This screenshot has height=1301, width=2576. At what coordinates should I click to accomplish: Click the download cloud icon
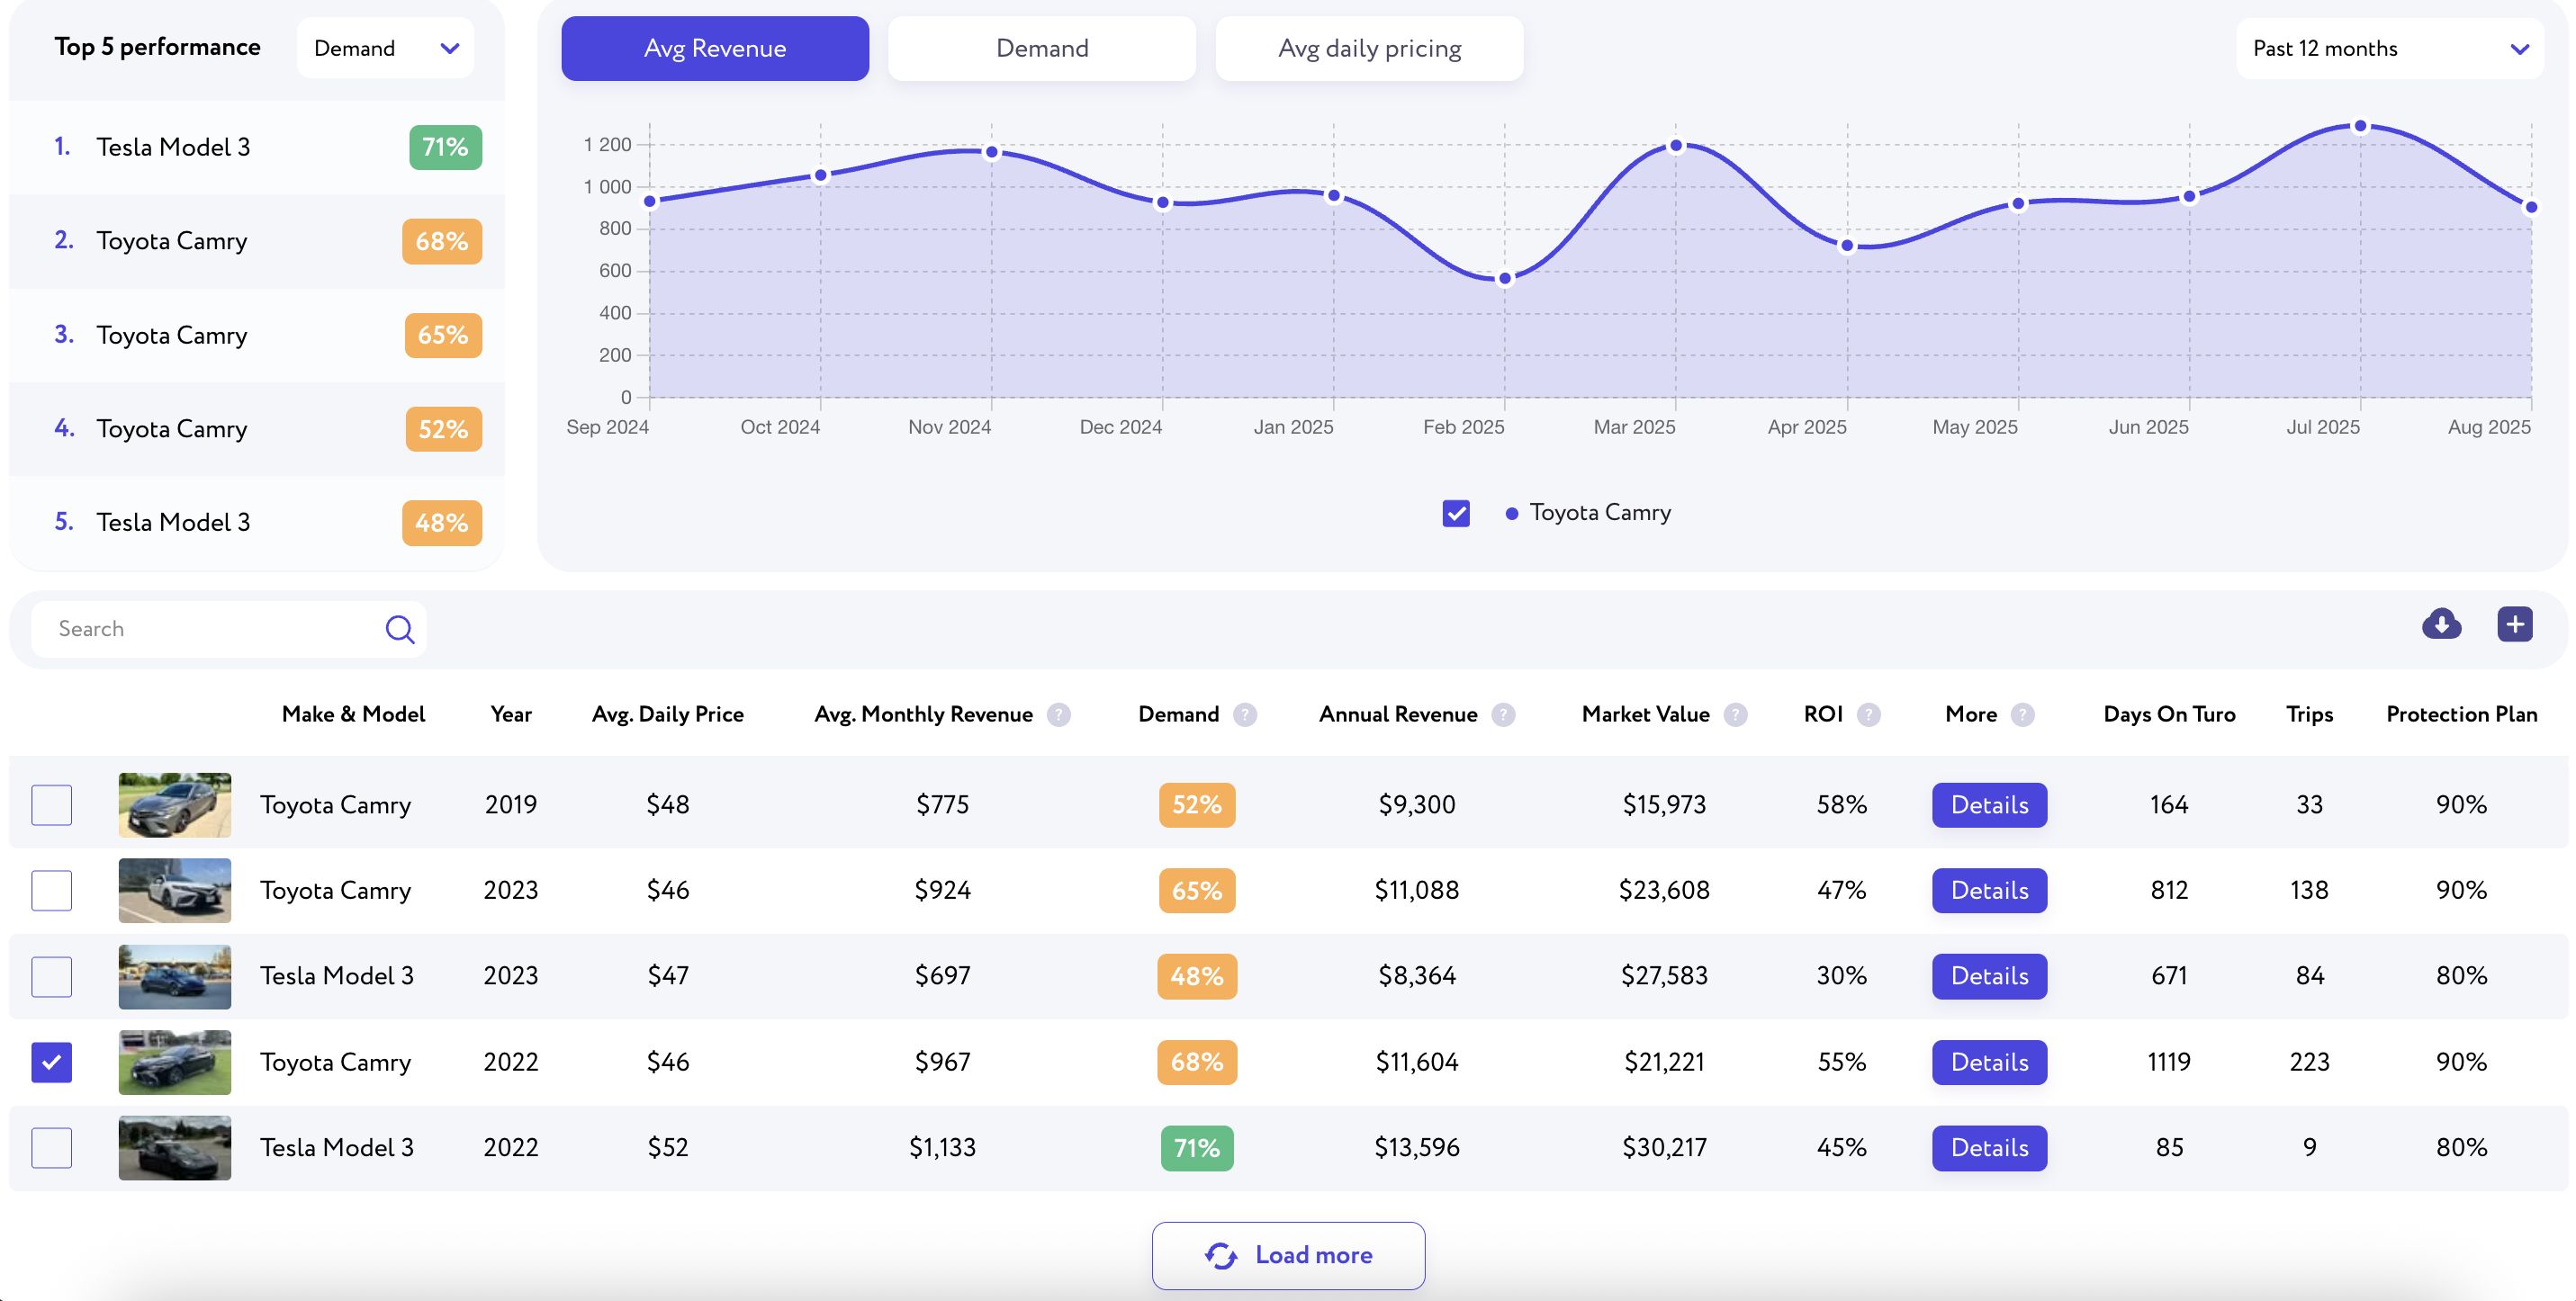point(2441,624)
